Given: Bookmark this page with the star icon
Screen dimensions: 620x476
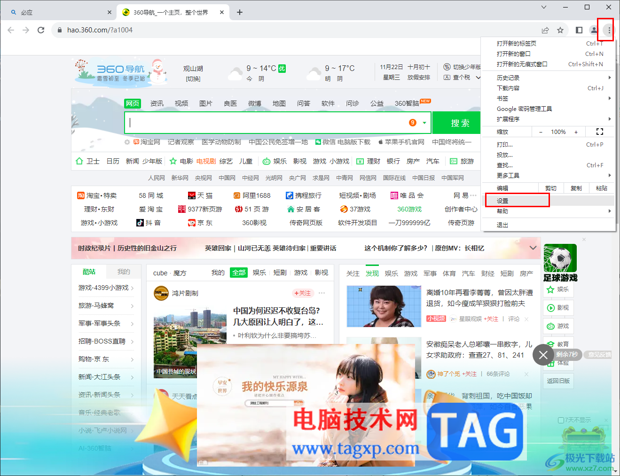Looking at the screenshot, I should (560, 30).
